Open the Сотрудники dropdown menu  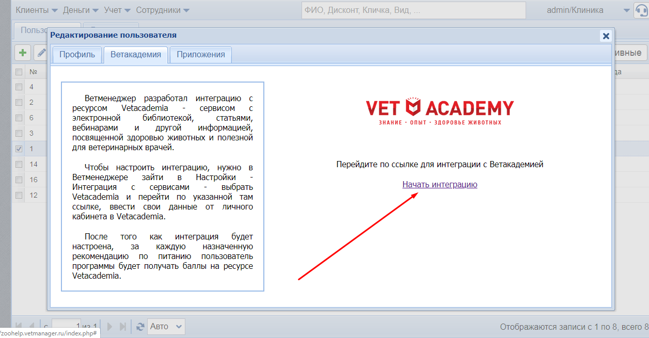coord(163,10)
